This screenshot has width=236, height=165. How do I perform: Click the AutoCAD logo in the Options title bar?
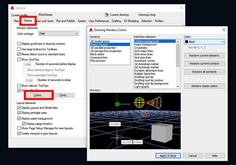tap(12, 8)
